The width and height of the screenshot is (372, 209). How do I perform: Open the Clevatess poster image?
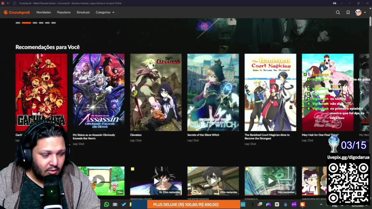(156, 92)
